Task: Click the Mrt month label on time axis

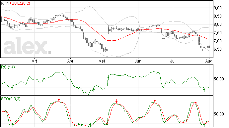Action: pos(34,61)
